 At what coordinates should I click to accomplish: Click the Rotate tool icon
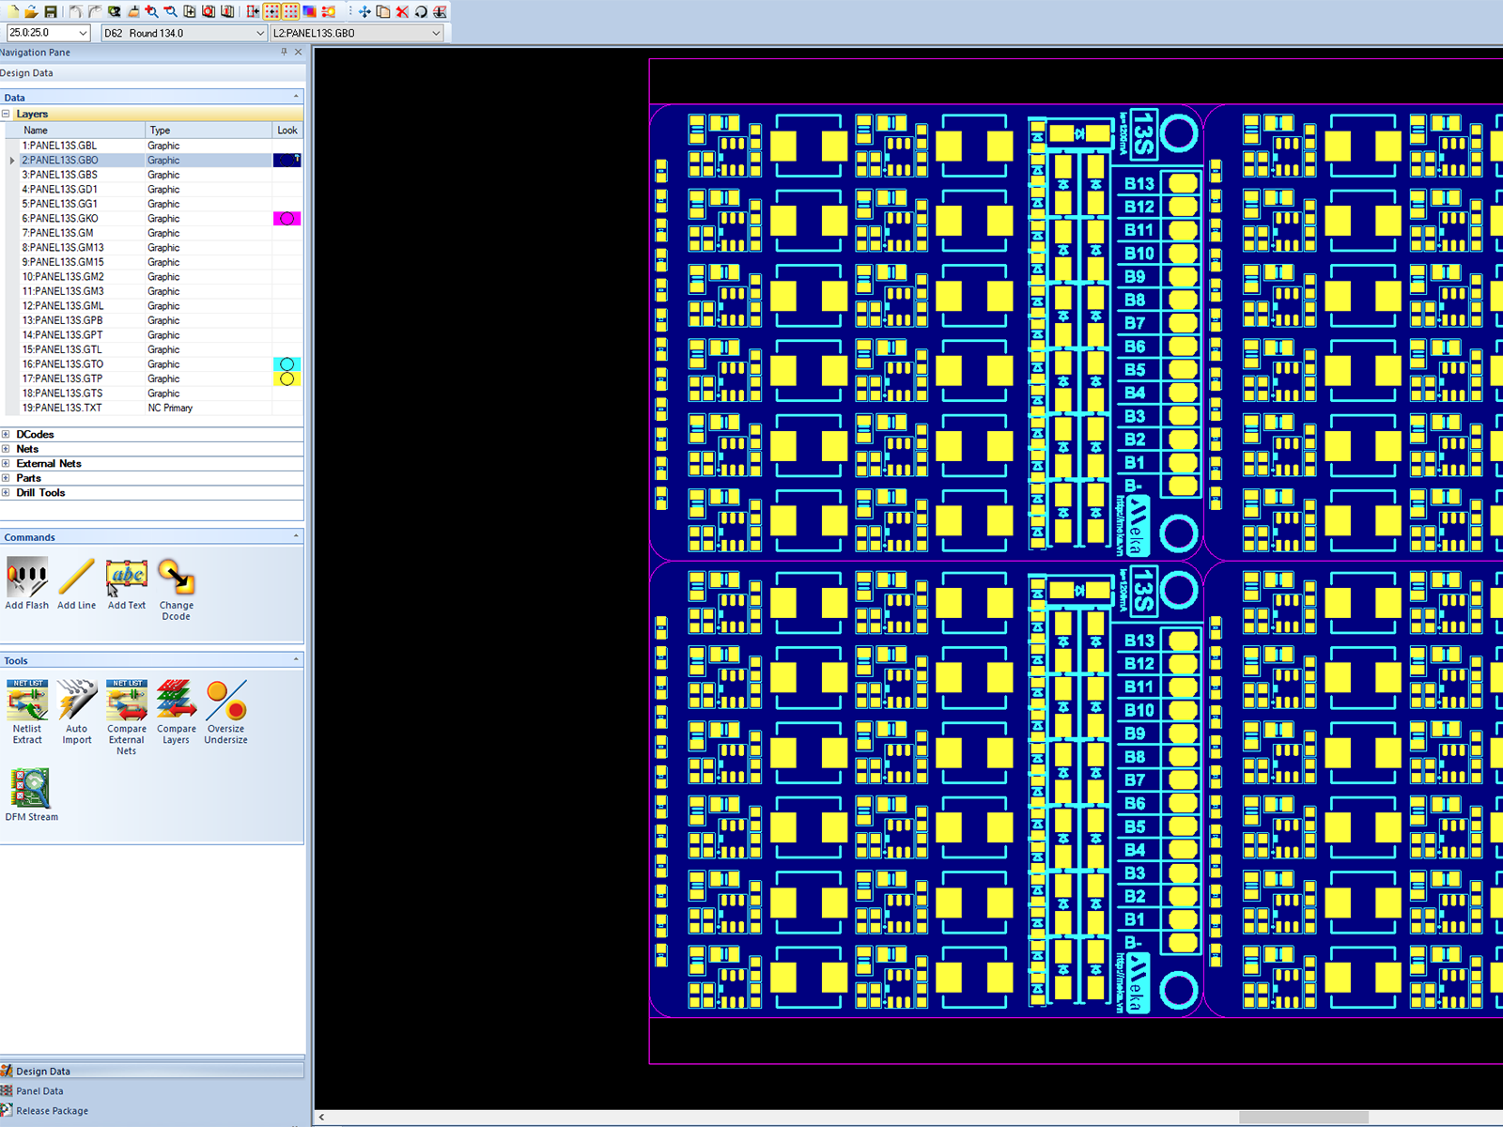coord(421,11)
